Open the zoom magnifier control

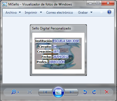pos(14,92)
